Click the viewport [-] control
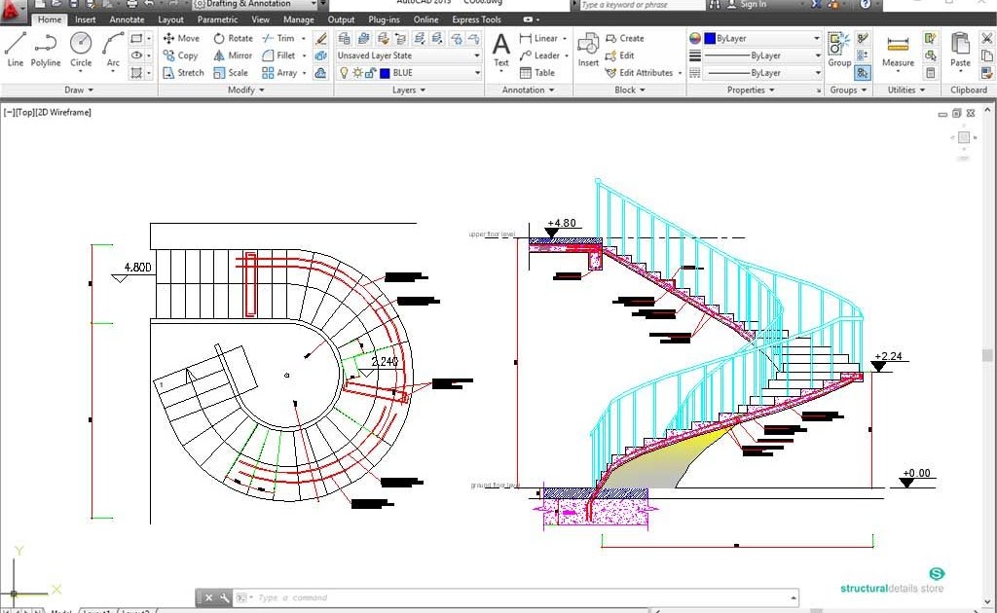 point(9,113)
